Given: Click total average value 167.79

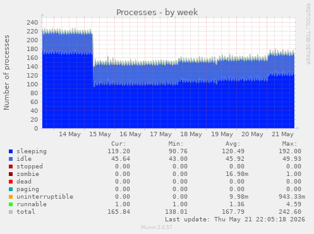Looking at the screenshot, I should pyautogui.click(x=233, y=212).
